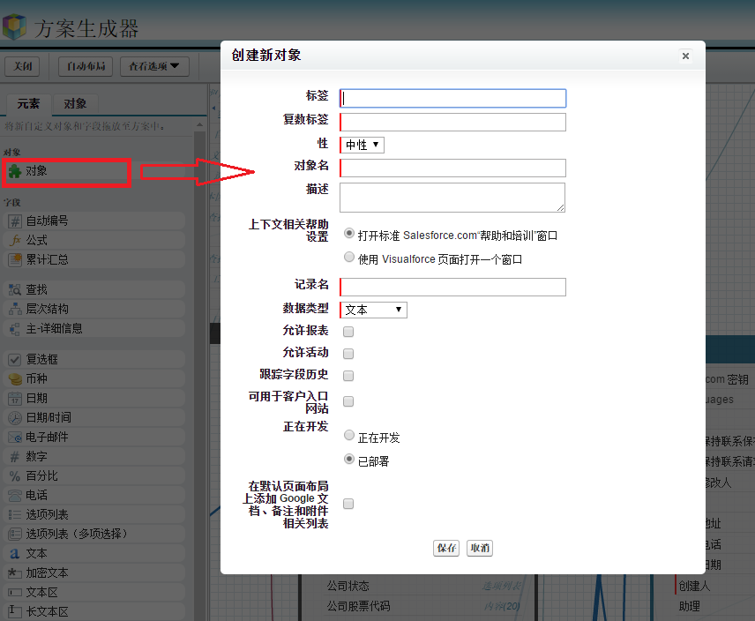Click the 自动布局 toolbar button
Screen dimensions: 755x621
point(86,66)
